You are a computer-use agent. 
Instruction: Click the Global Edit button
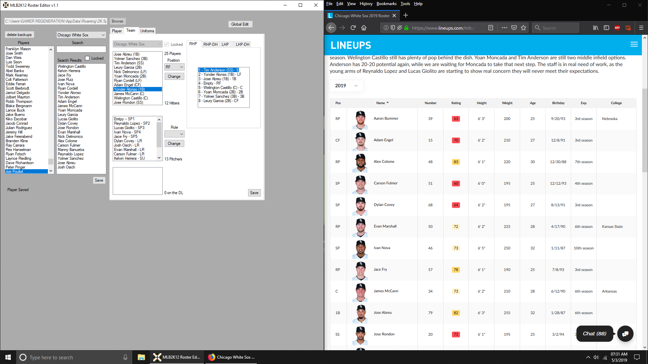[240, 24]
